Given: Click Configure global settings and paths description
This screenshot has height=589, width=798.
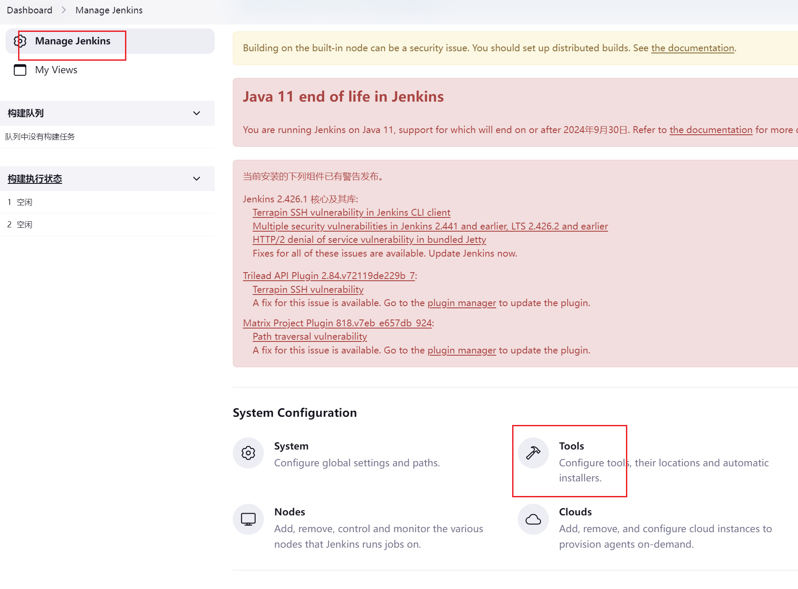Looking at the screenshot, I should tap(357, 463).
